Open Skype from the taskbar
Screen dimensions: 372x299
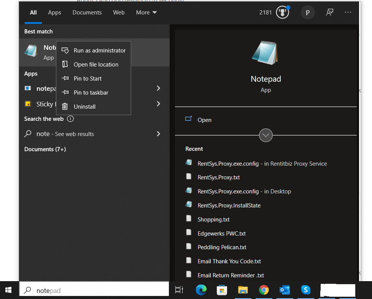(x=305, y=290)
